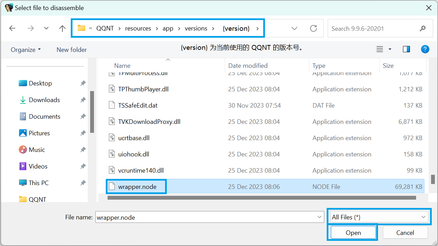Toggle the preview pane icon

tap(406, 49)
